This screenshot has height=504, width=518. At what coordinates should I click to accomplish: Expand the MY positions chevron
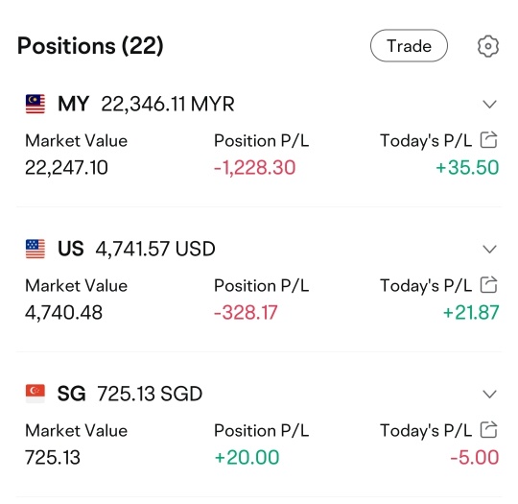point(489,105)
